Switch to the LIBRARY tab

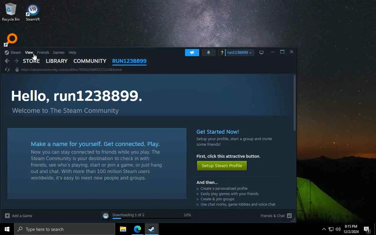pos(57,61)
